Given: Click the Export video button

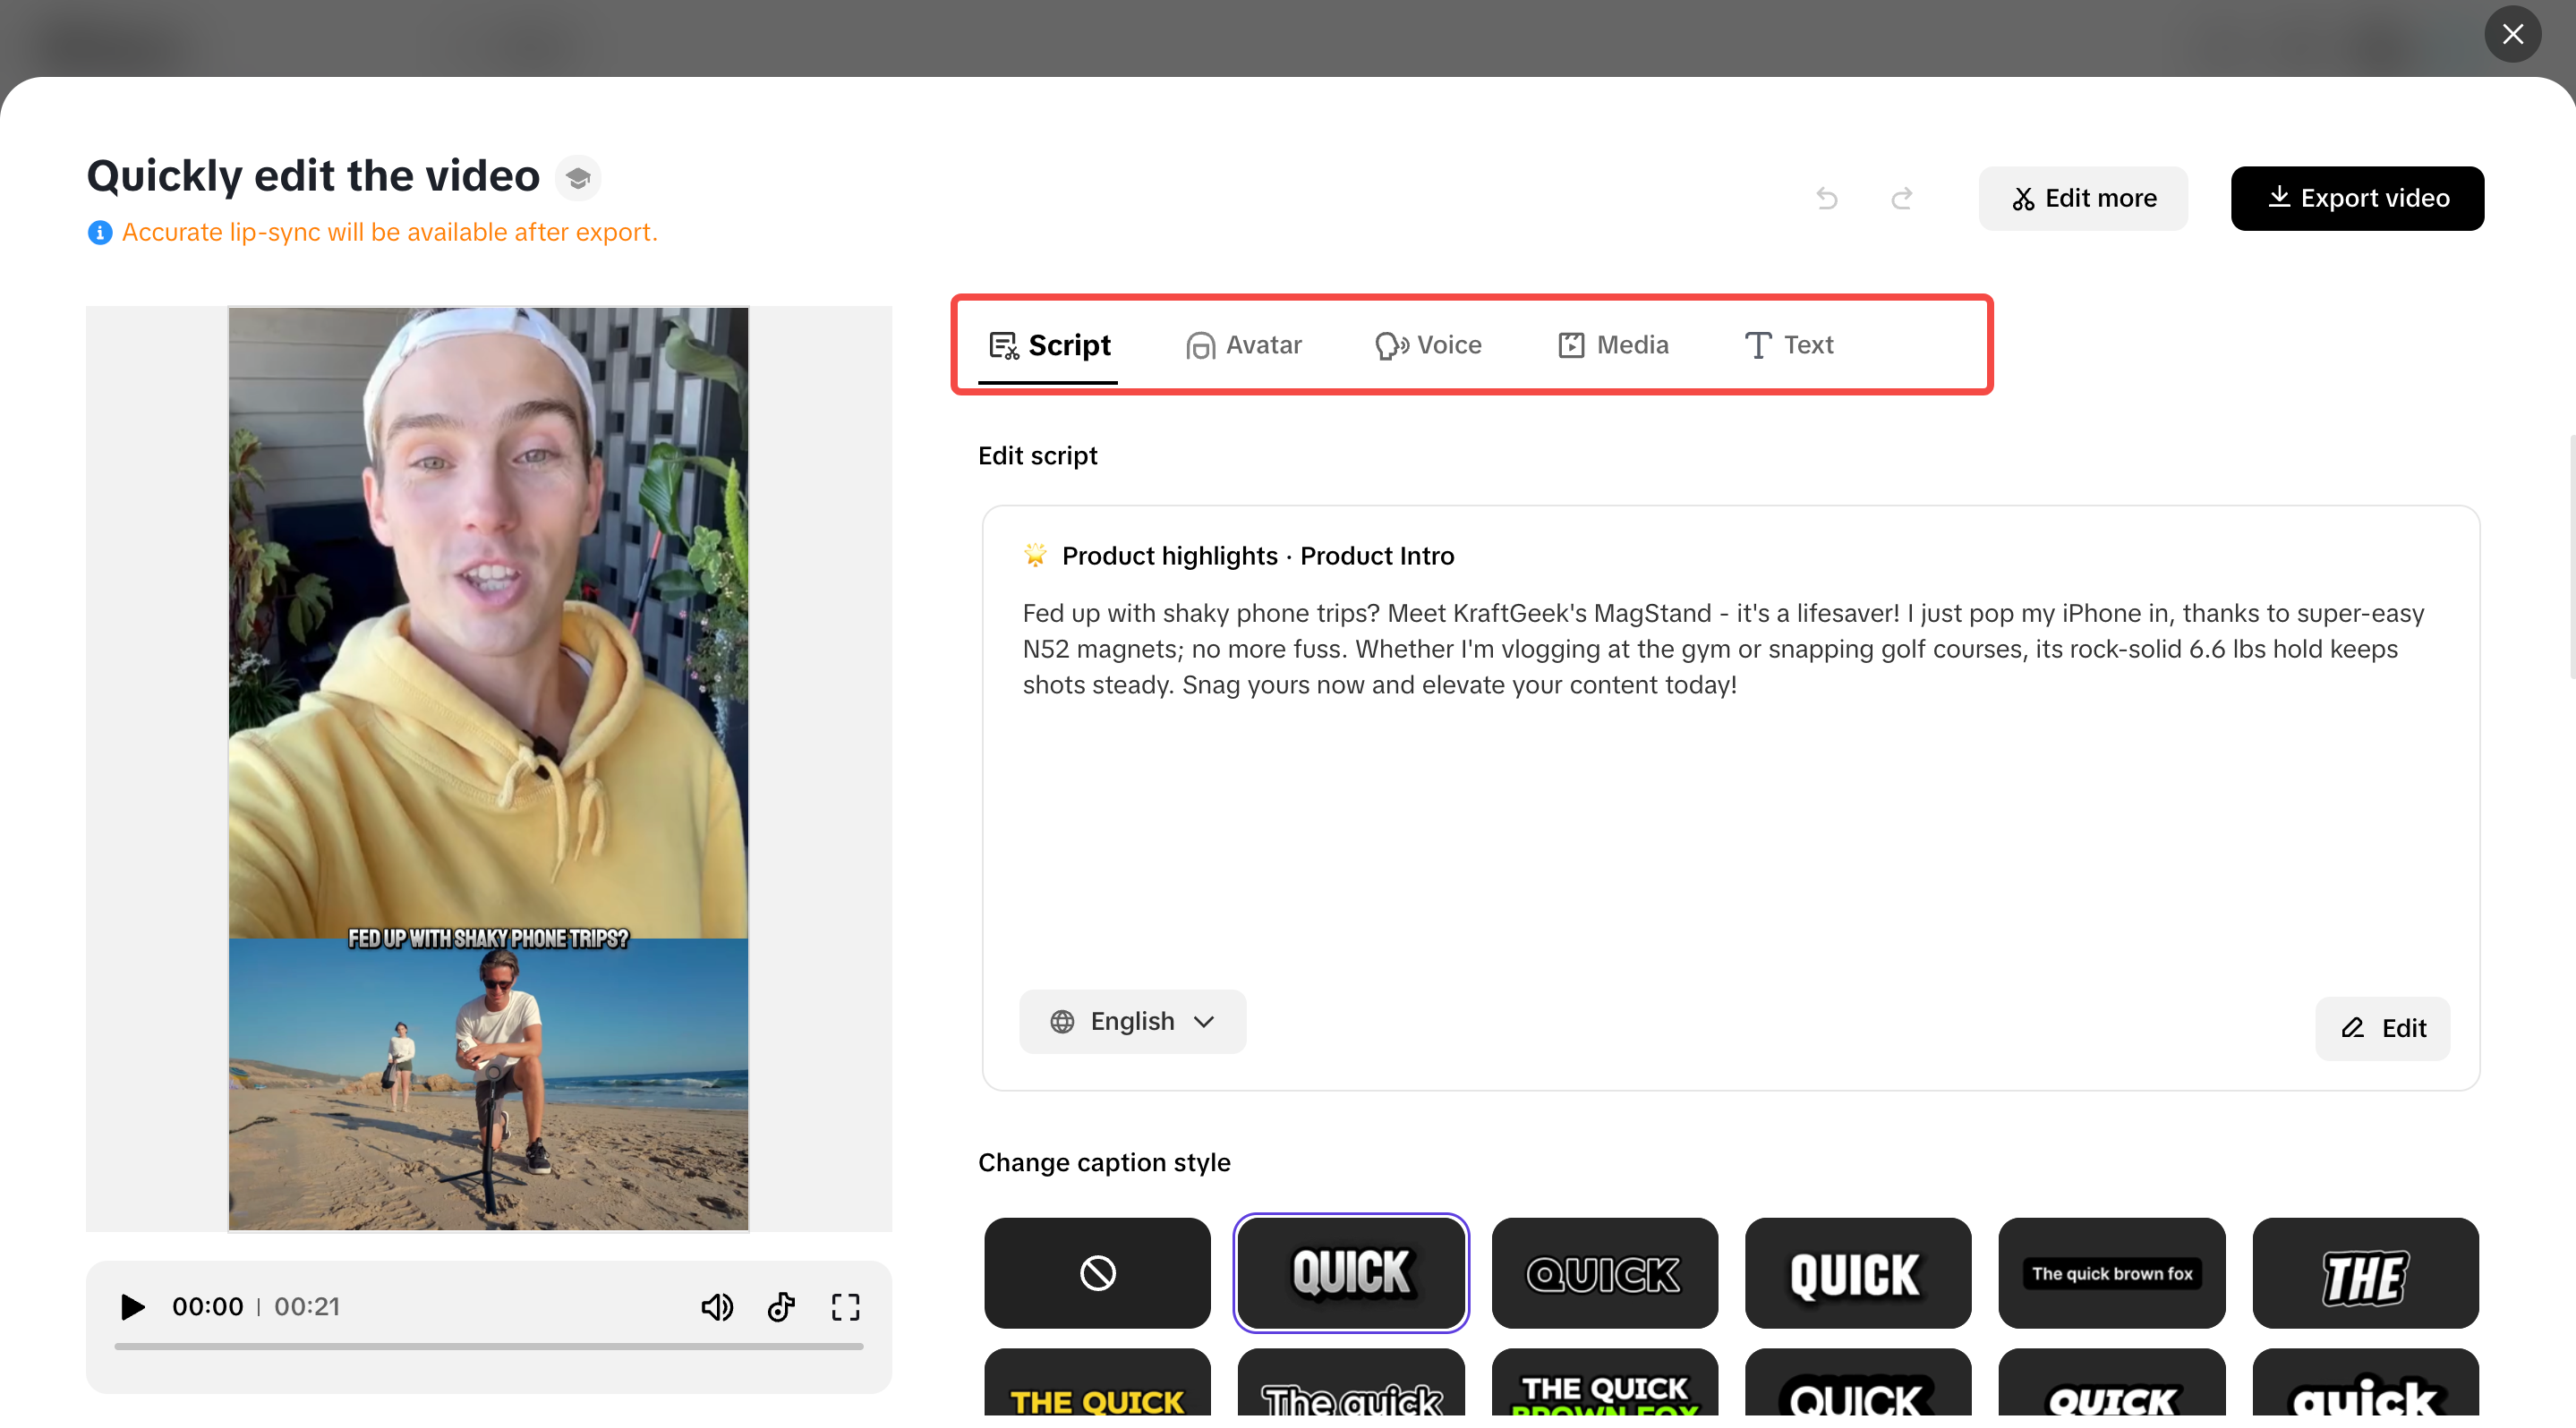Looking at the screenshot, I should [2357, 198].
